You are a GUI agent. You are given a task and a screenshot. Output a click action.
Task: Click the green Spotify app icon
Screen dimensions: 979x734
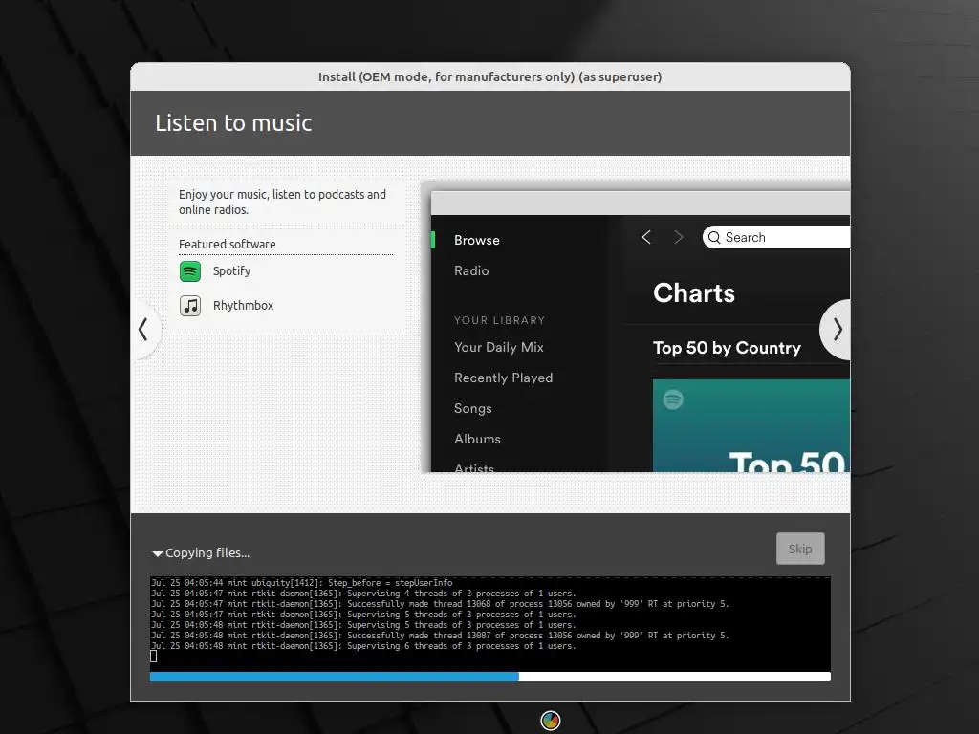point(190,271)
